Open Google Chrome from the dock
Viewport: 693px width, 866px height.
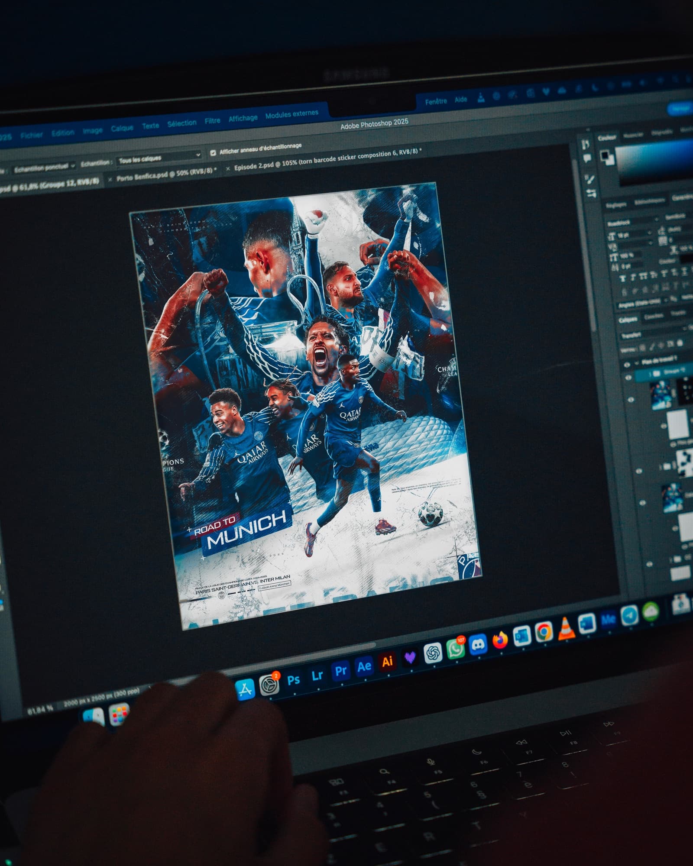pyautogui.click(x=543, y=632)
